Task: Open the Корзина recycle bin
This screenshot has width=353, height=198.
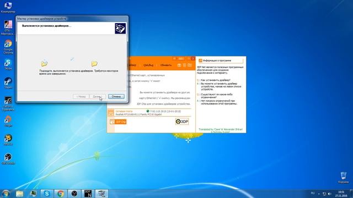Action: [x=343, y=178]
